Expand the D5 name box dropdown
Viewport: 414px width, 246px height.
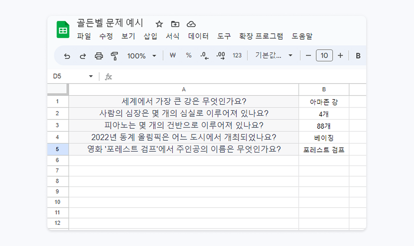click(91, 76)
